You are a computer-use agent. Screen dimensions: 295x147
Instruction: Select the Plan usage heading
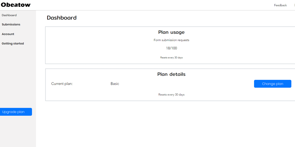[171, 32]
